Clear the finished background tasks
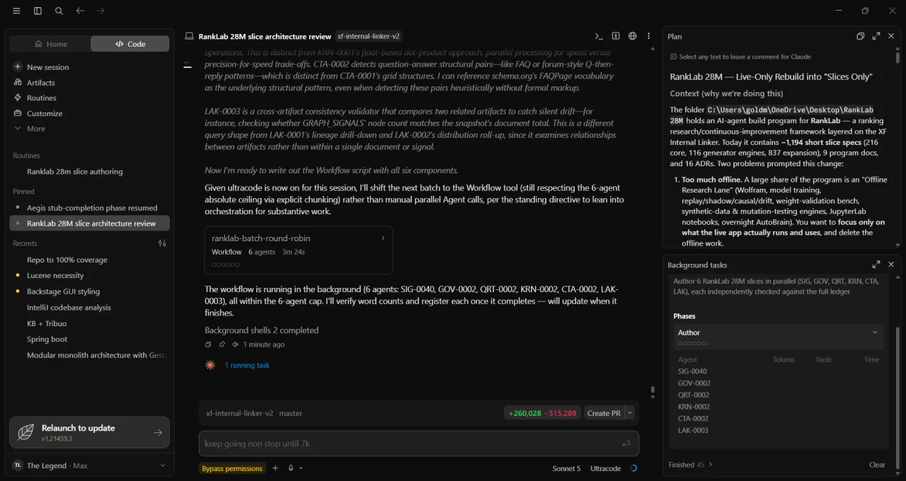This screenshot has width=906, height=481. (x=877, y=465)
